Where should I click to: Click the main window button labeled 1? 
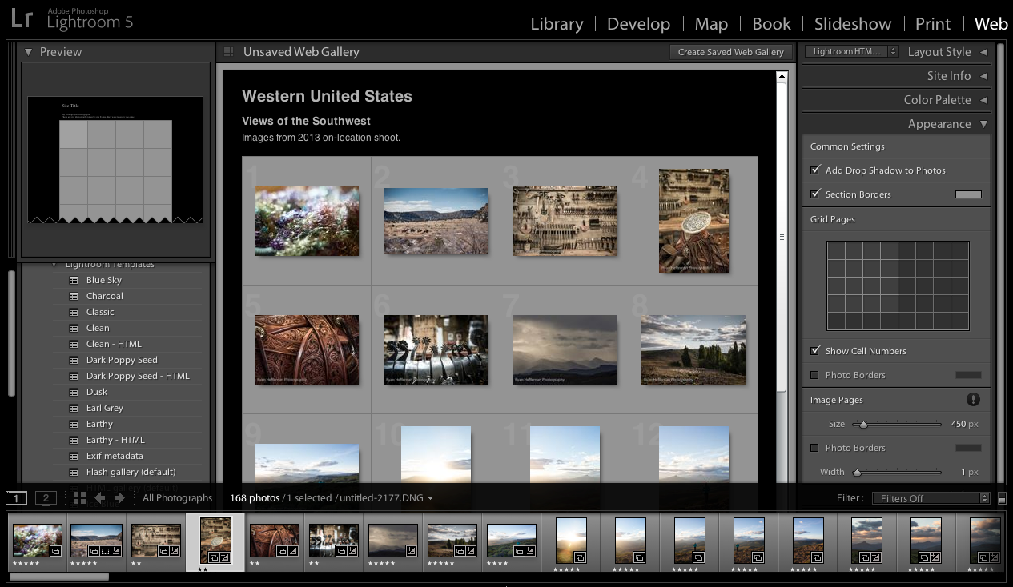coord(15,497)
